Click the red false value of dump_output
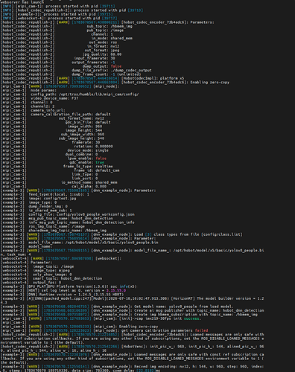Viewport: 295px width, 372px height. click(x=116, y=66)
